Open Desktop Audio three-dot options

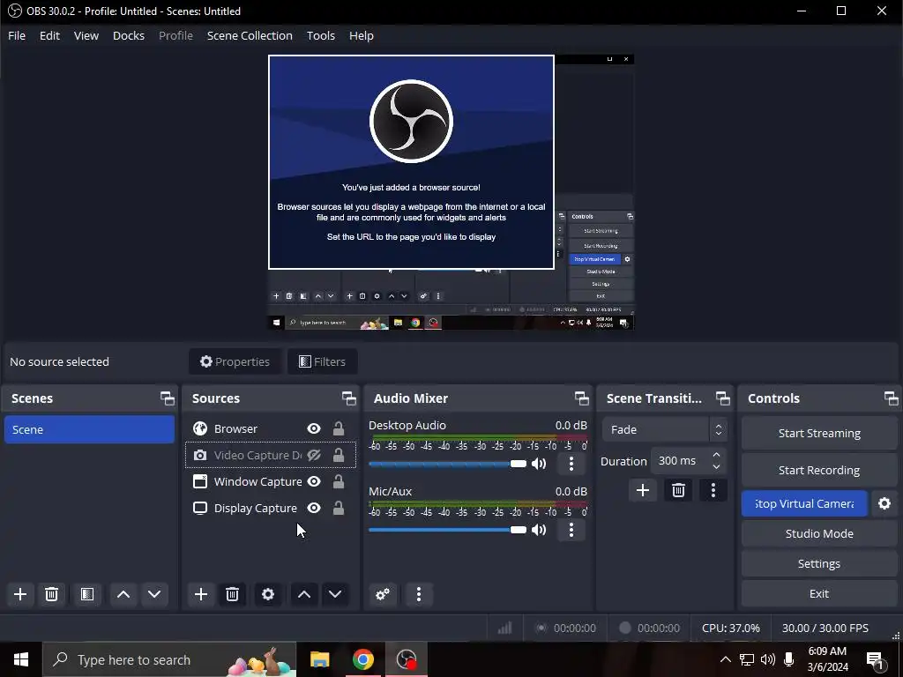coord(571,464)
